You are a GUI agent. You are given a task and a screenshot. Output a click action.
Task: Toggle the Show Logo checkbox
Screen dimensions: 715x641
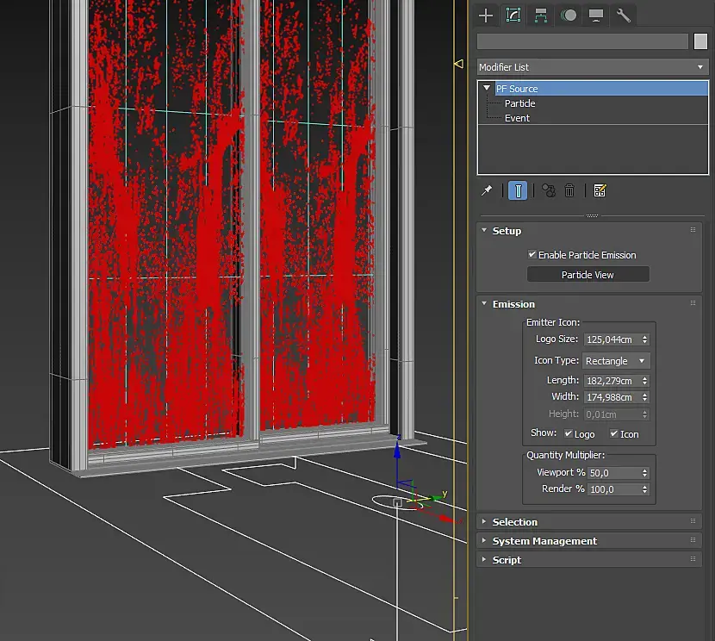pyautogui.click(x=569, y=434)
